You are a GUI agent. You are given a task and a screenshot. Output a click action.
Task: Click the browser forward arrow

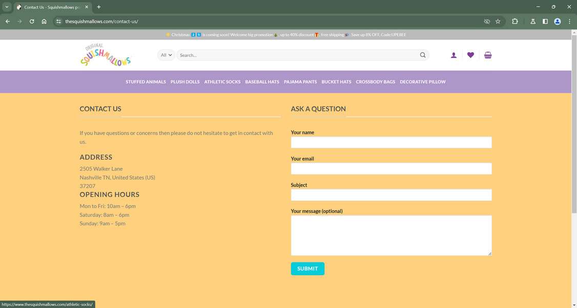(x=19, y=21)
